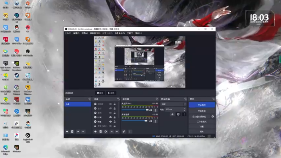The image size is (281, 158).
Task: Open 滤镜 button above the docks
Action: 111,93
